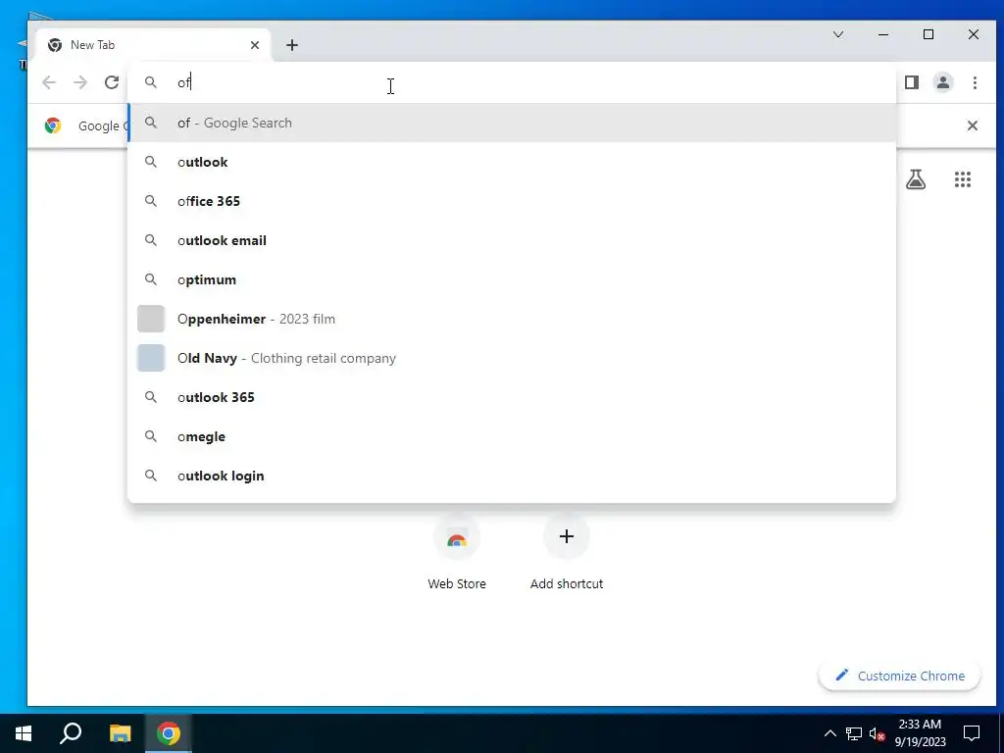Select 'of - Google Search' suggestion
Viewport: 1004px width, 753px height.
click(512, 123)
